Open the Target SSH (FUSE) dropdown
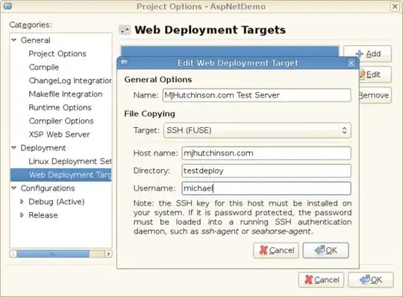 click(x=257, y=130)
